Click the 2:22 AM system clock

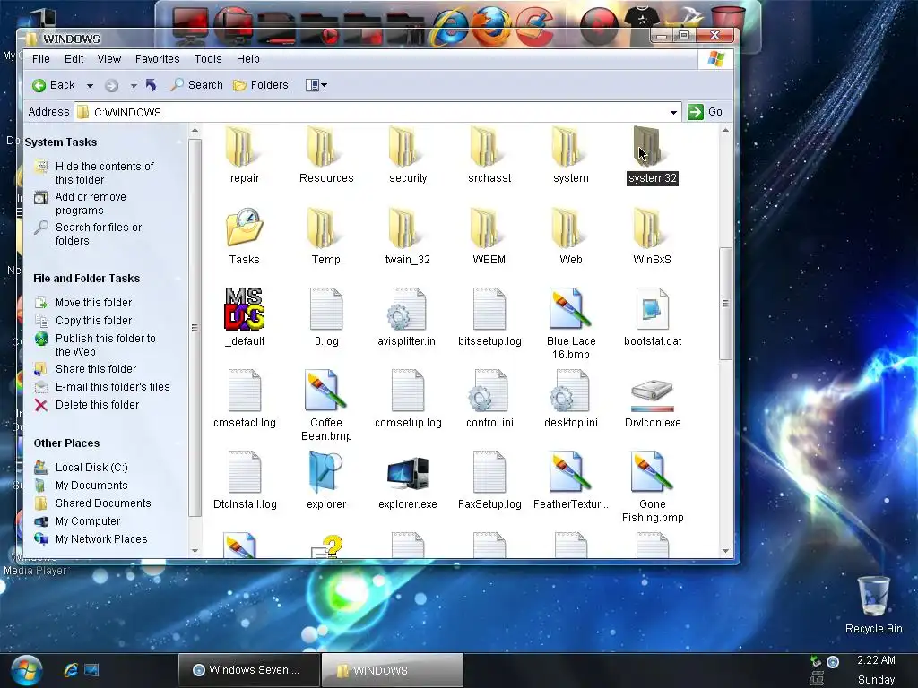[876, 660]
